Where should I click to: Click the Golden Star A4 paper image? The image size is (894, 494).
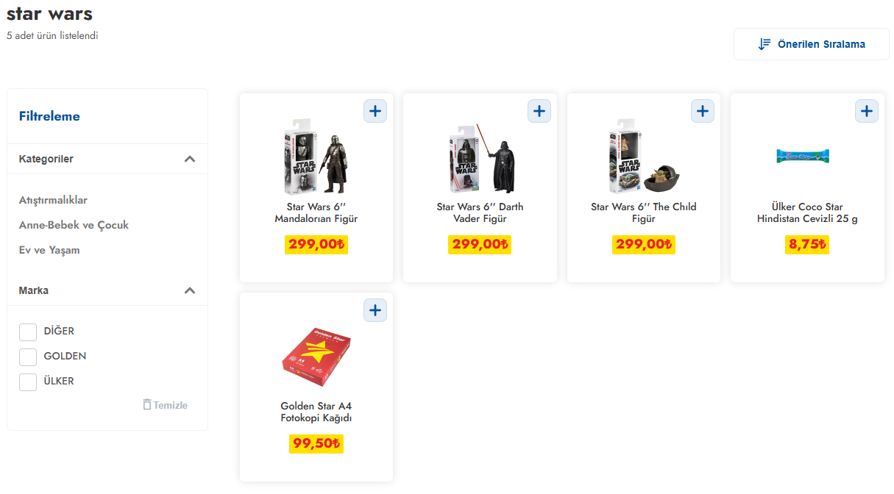(x=316, y=356)
